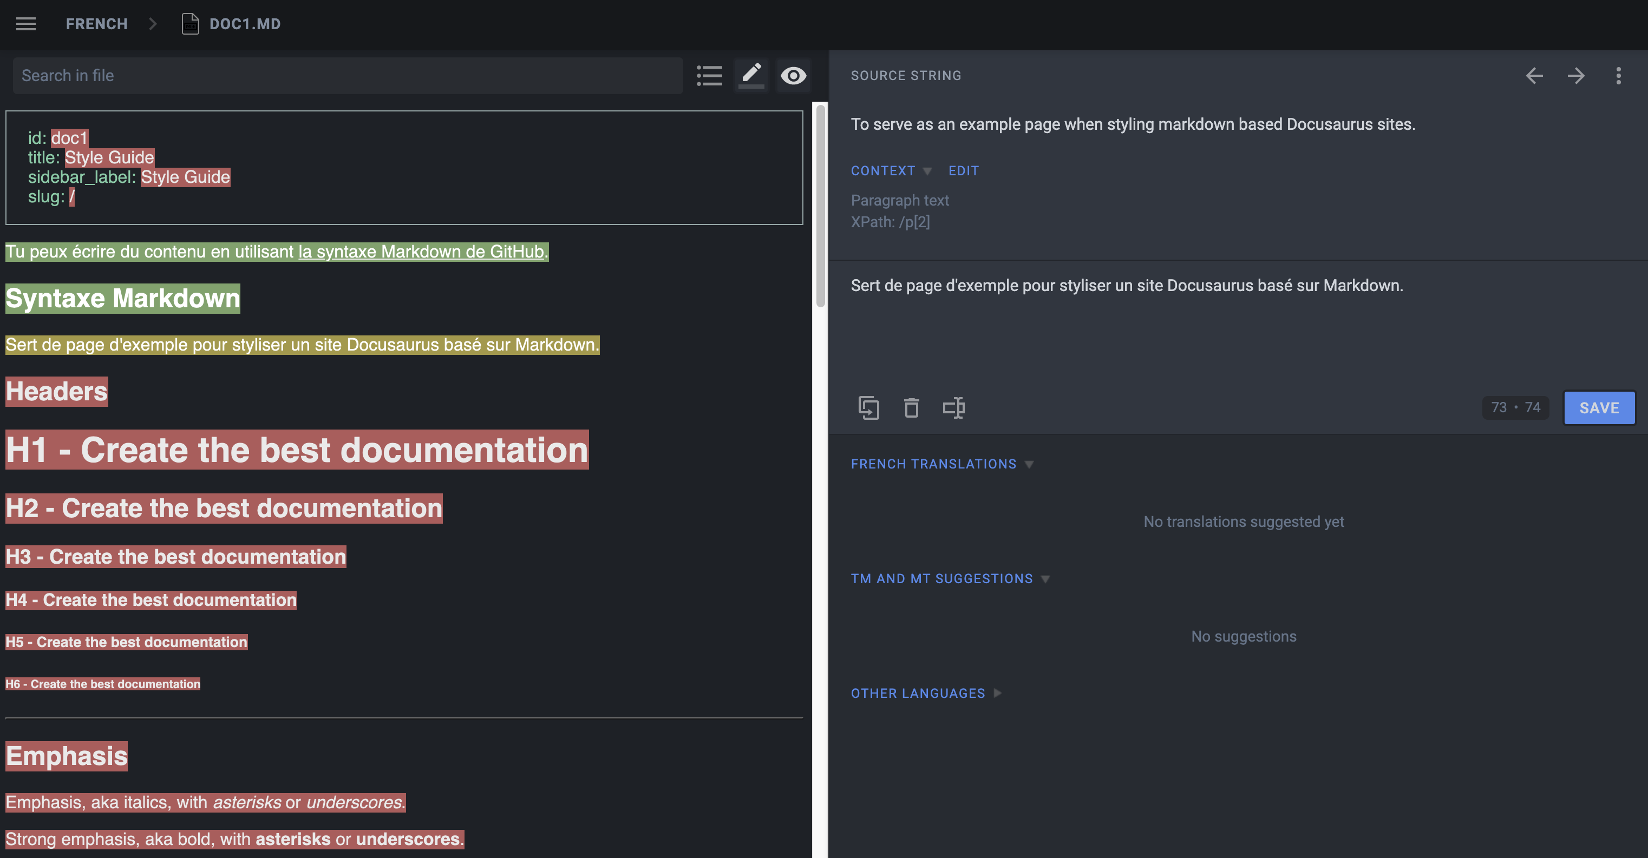The width and height of the screenshot is (1648, 858).
Task: Click the EDIT link next to CONTEXT
Action: 964,171
